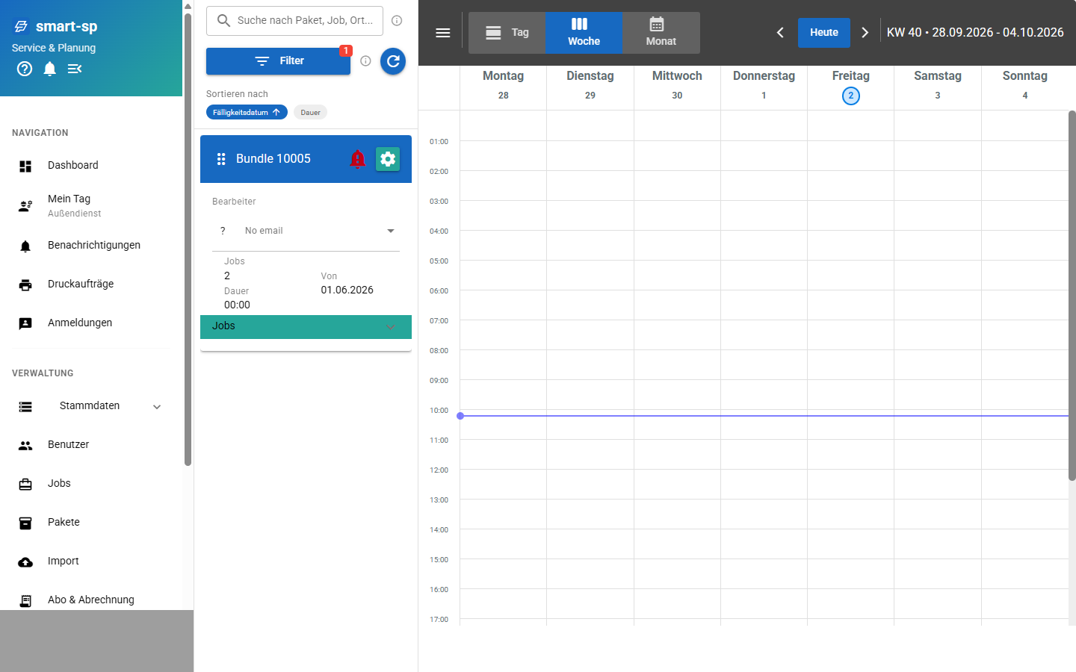Open Druckaufträge page
The height and width of the screenshot is (672, 1076).
click(91, 284)
